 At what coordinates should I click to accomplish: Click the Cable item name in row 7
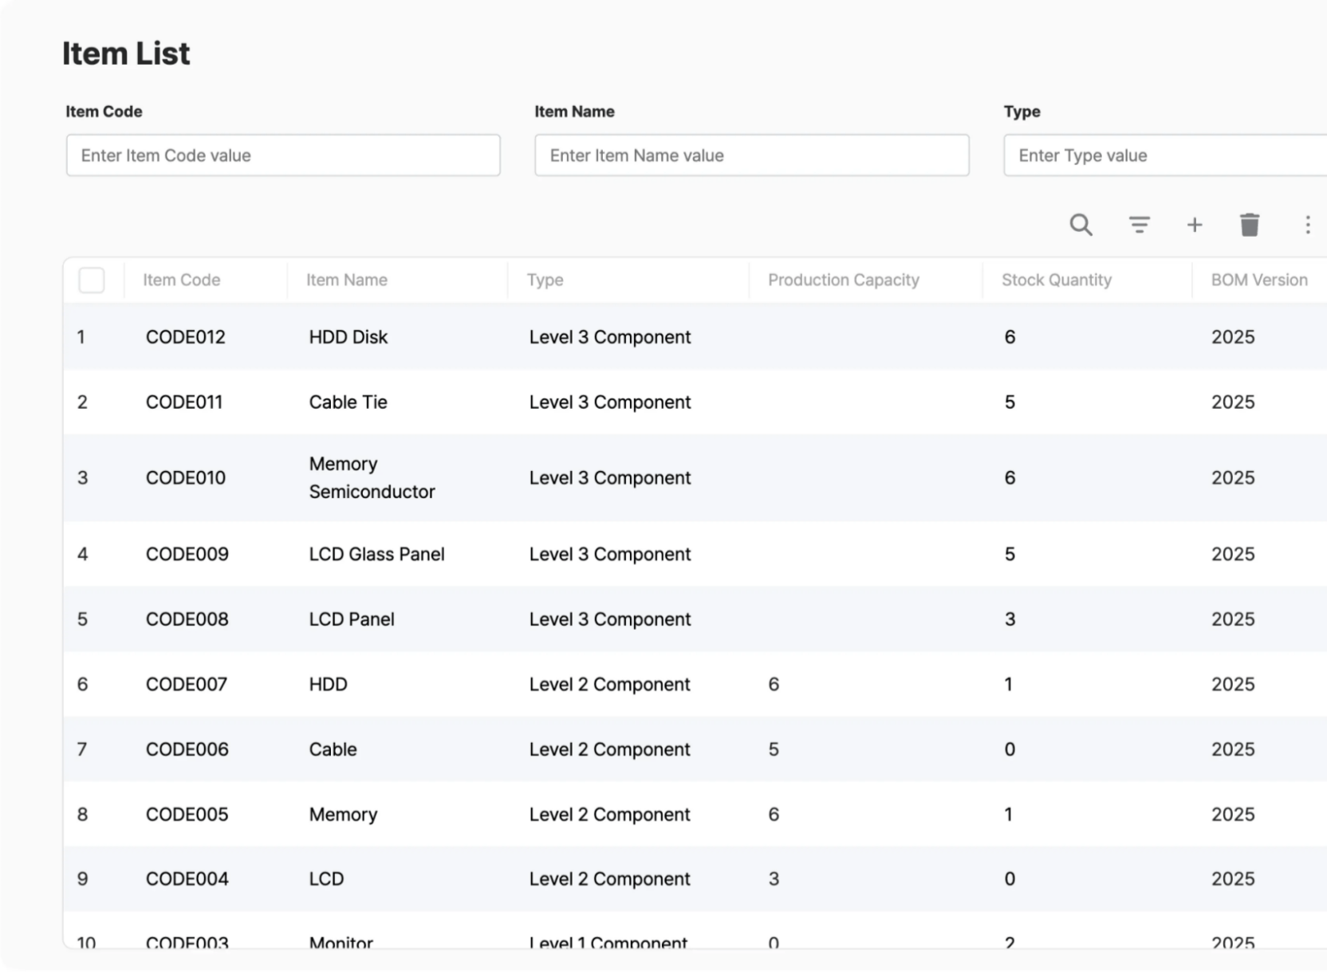click(333, 749)
